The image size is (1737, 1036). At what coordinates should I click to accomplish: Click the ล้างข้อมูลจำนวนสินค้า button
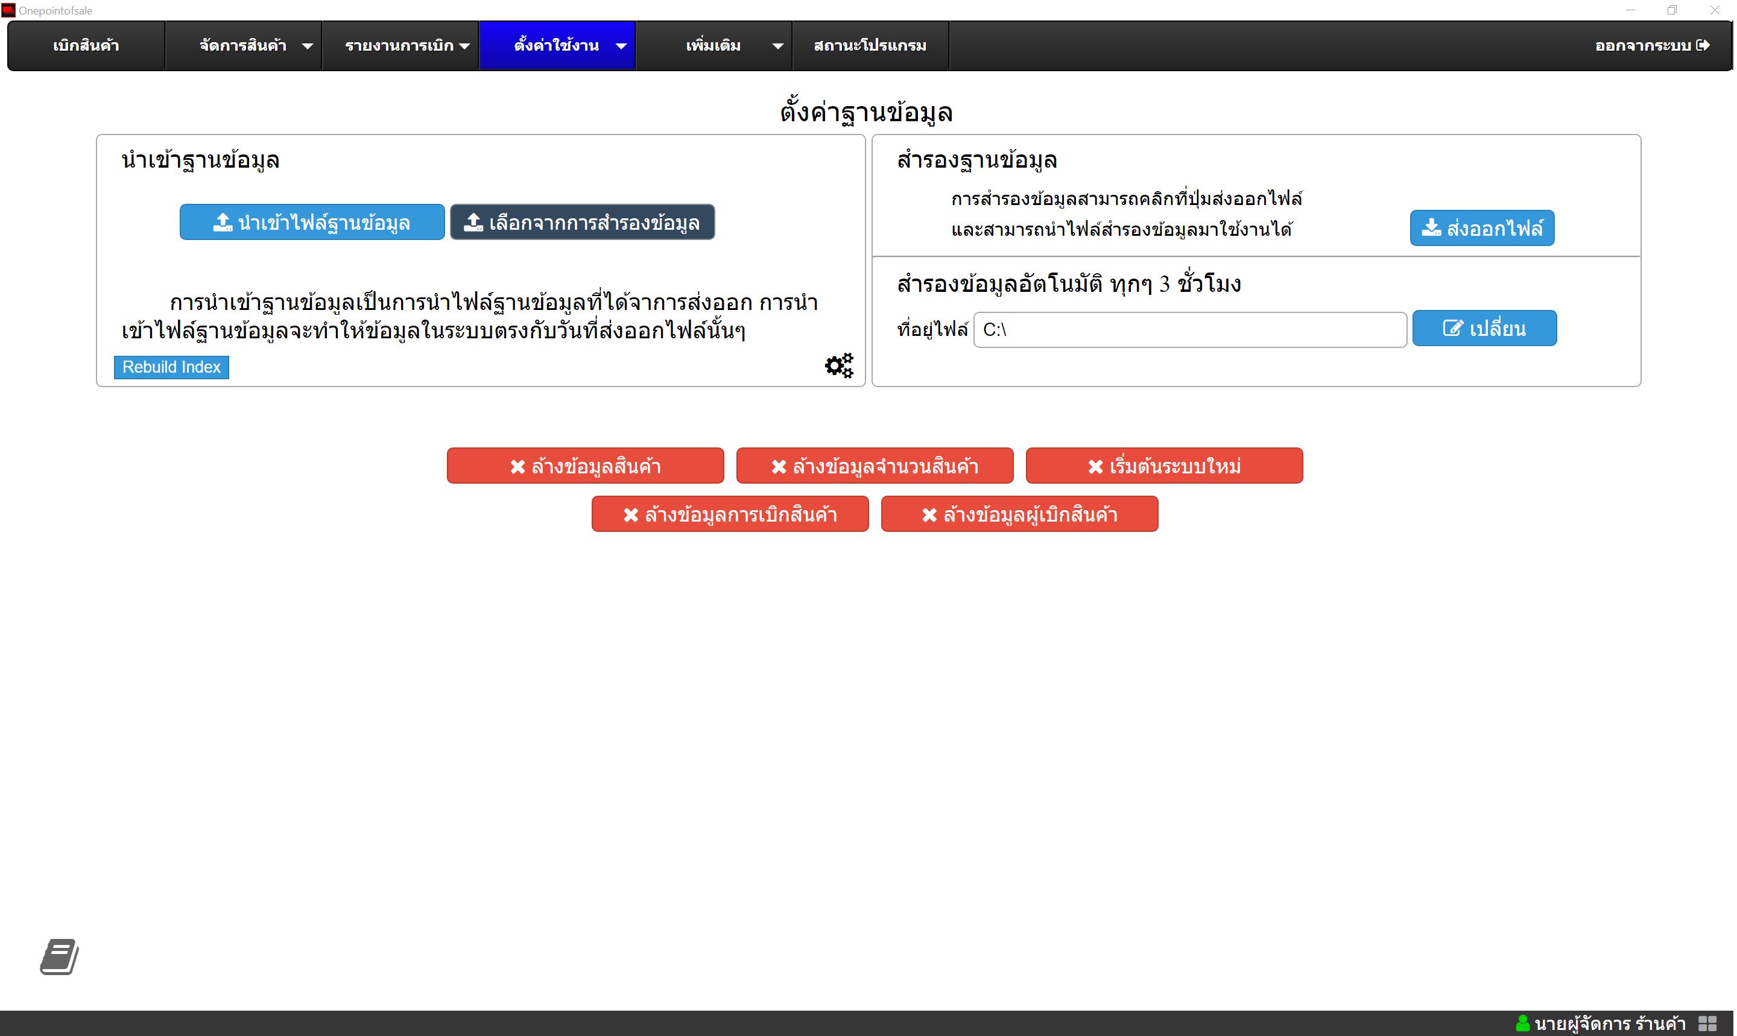point(874,466)
